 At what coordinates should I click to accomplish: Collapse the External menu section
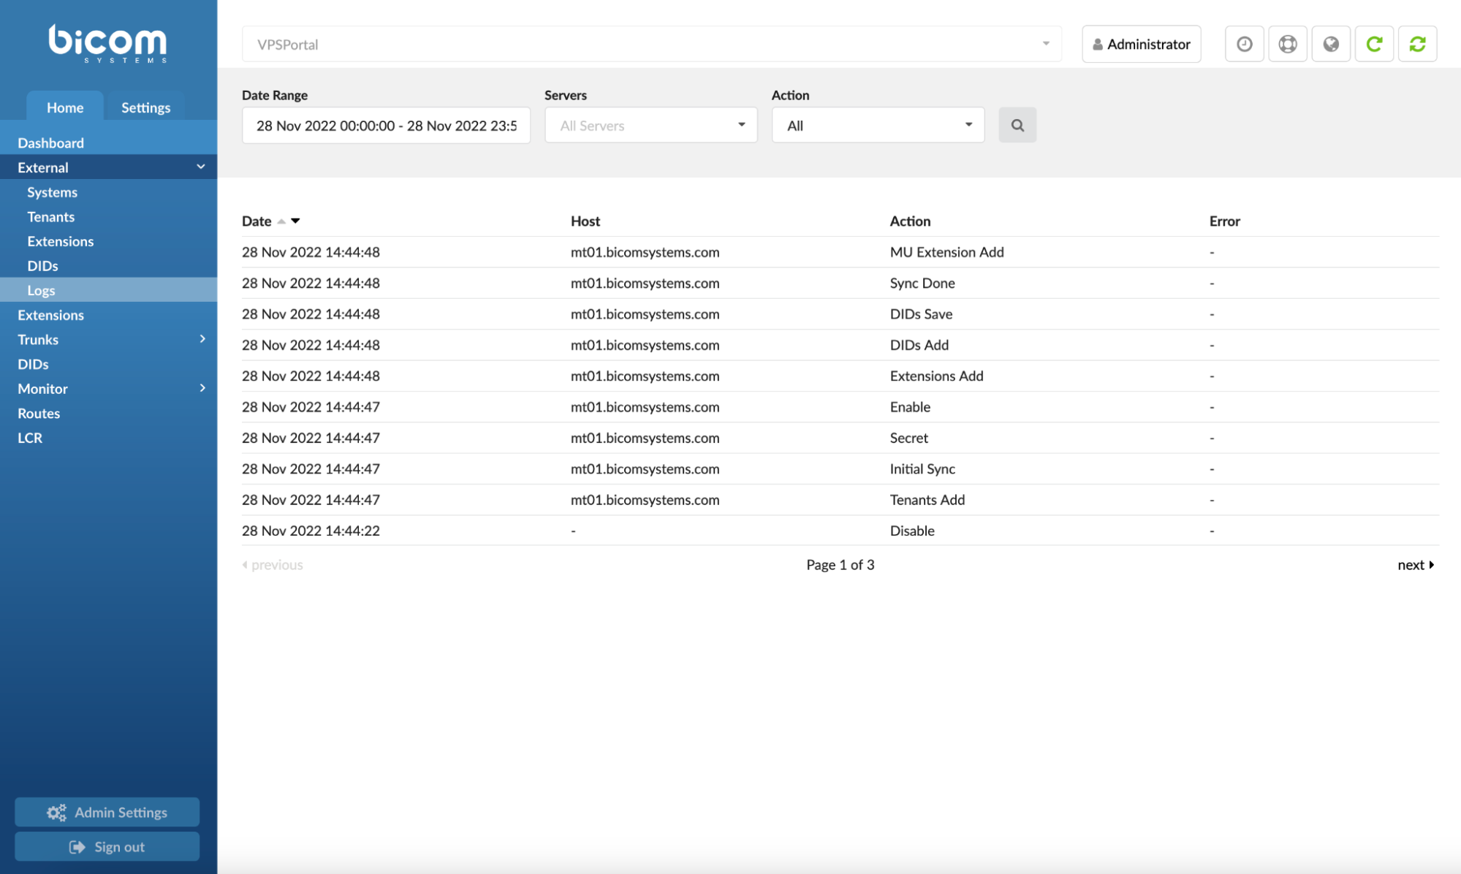(108, 167)
